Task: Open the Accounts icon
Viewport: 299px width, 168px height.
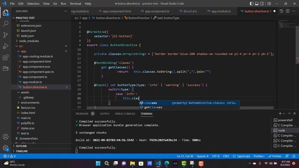Action: point(6,137)
